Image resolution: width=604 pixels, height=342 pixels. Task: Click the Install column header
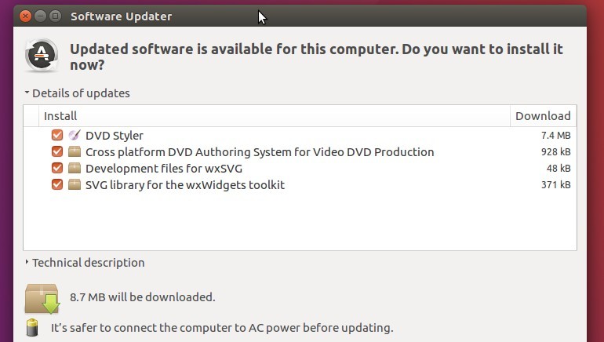(x=275, y=116)
